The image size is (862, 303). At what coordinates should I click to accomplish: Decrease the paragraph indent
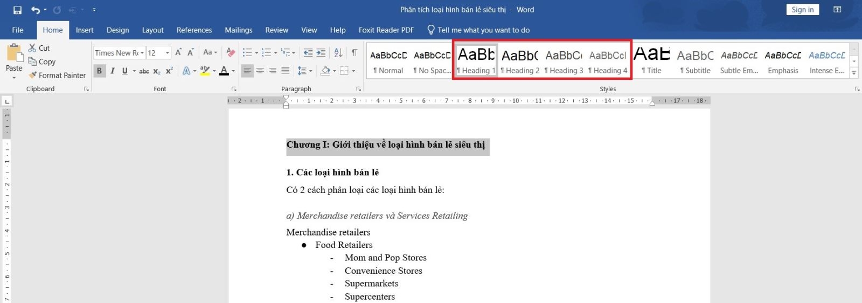click(308, 52)
